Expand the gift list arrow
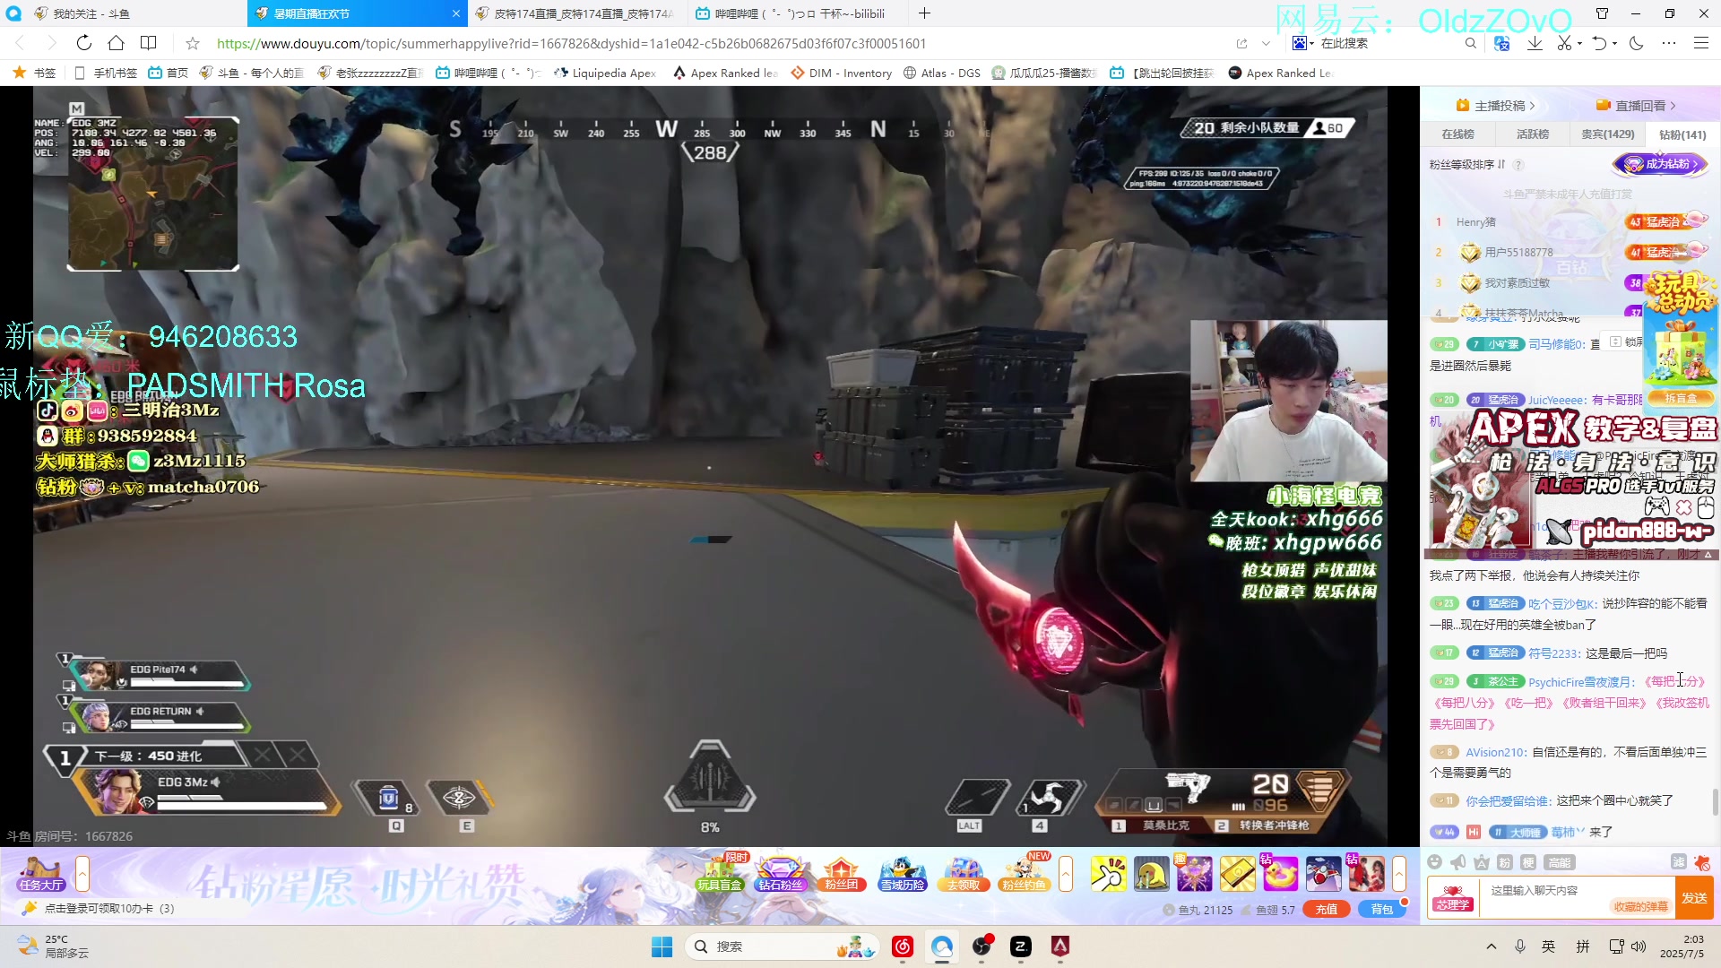 1398,874
